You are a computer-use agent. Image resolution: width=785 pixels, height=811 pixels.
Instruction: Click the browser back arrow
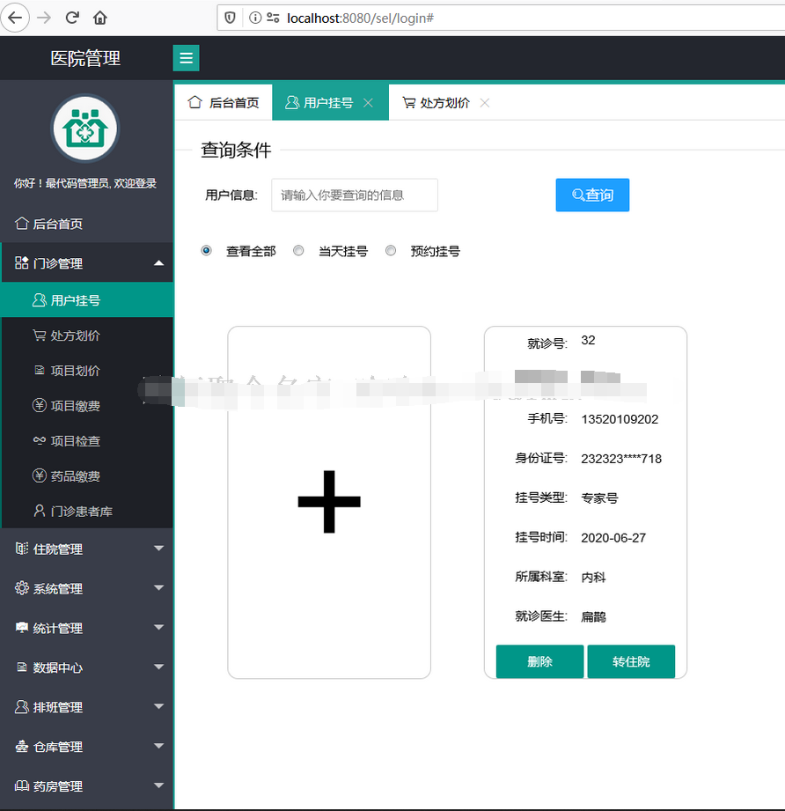tap(15, 18)
